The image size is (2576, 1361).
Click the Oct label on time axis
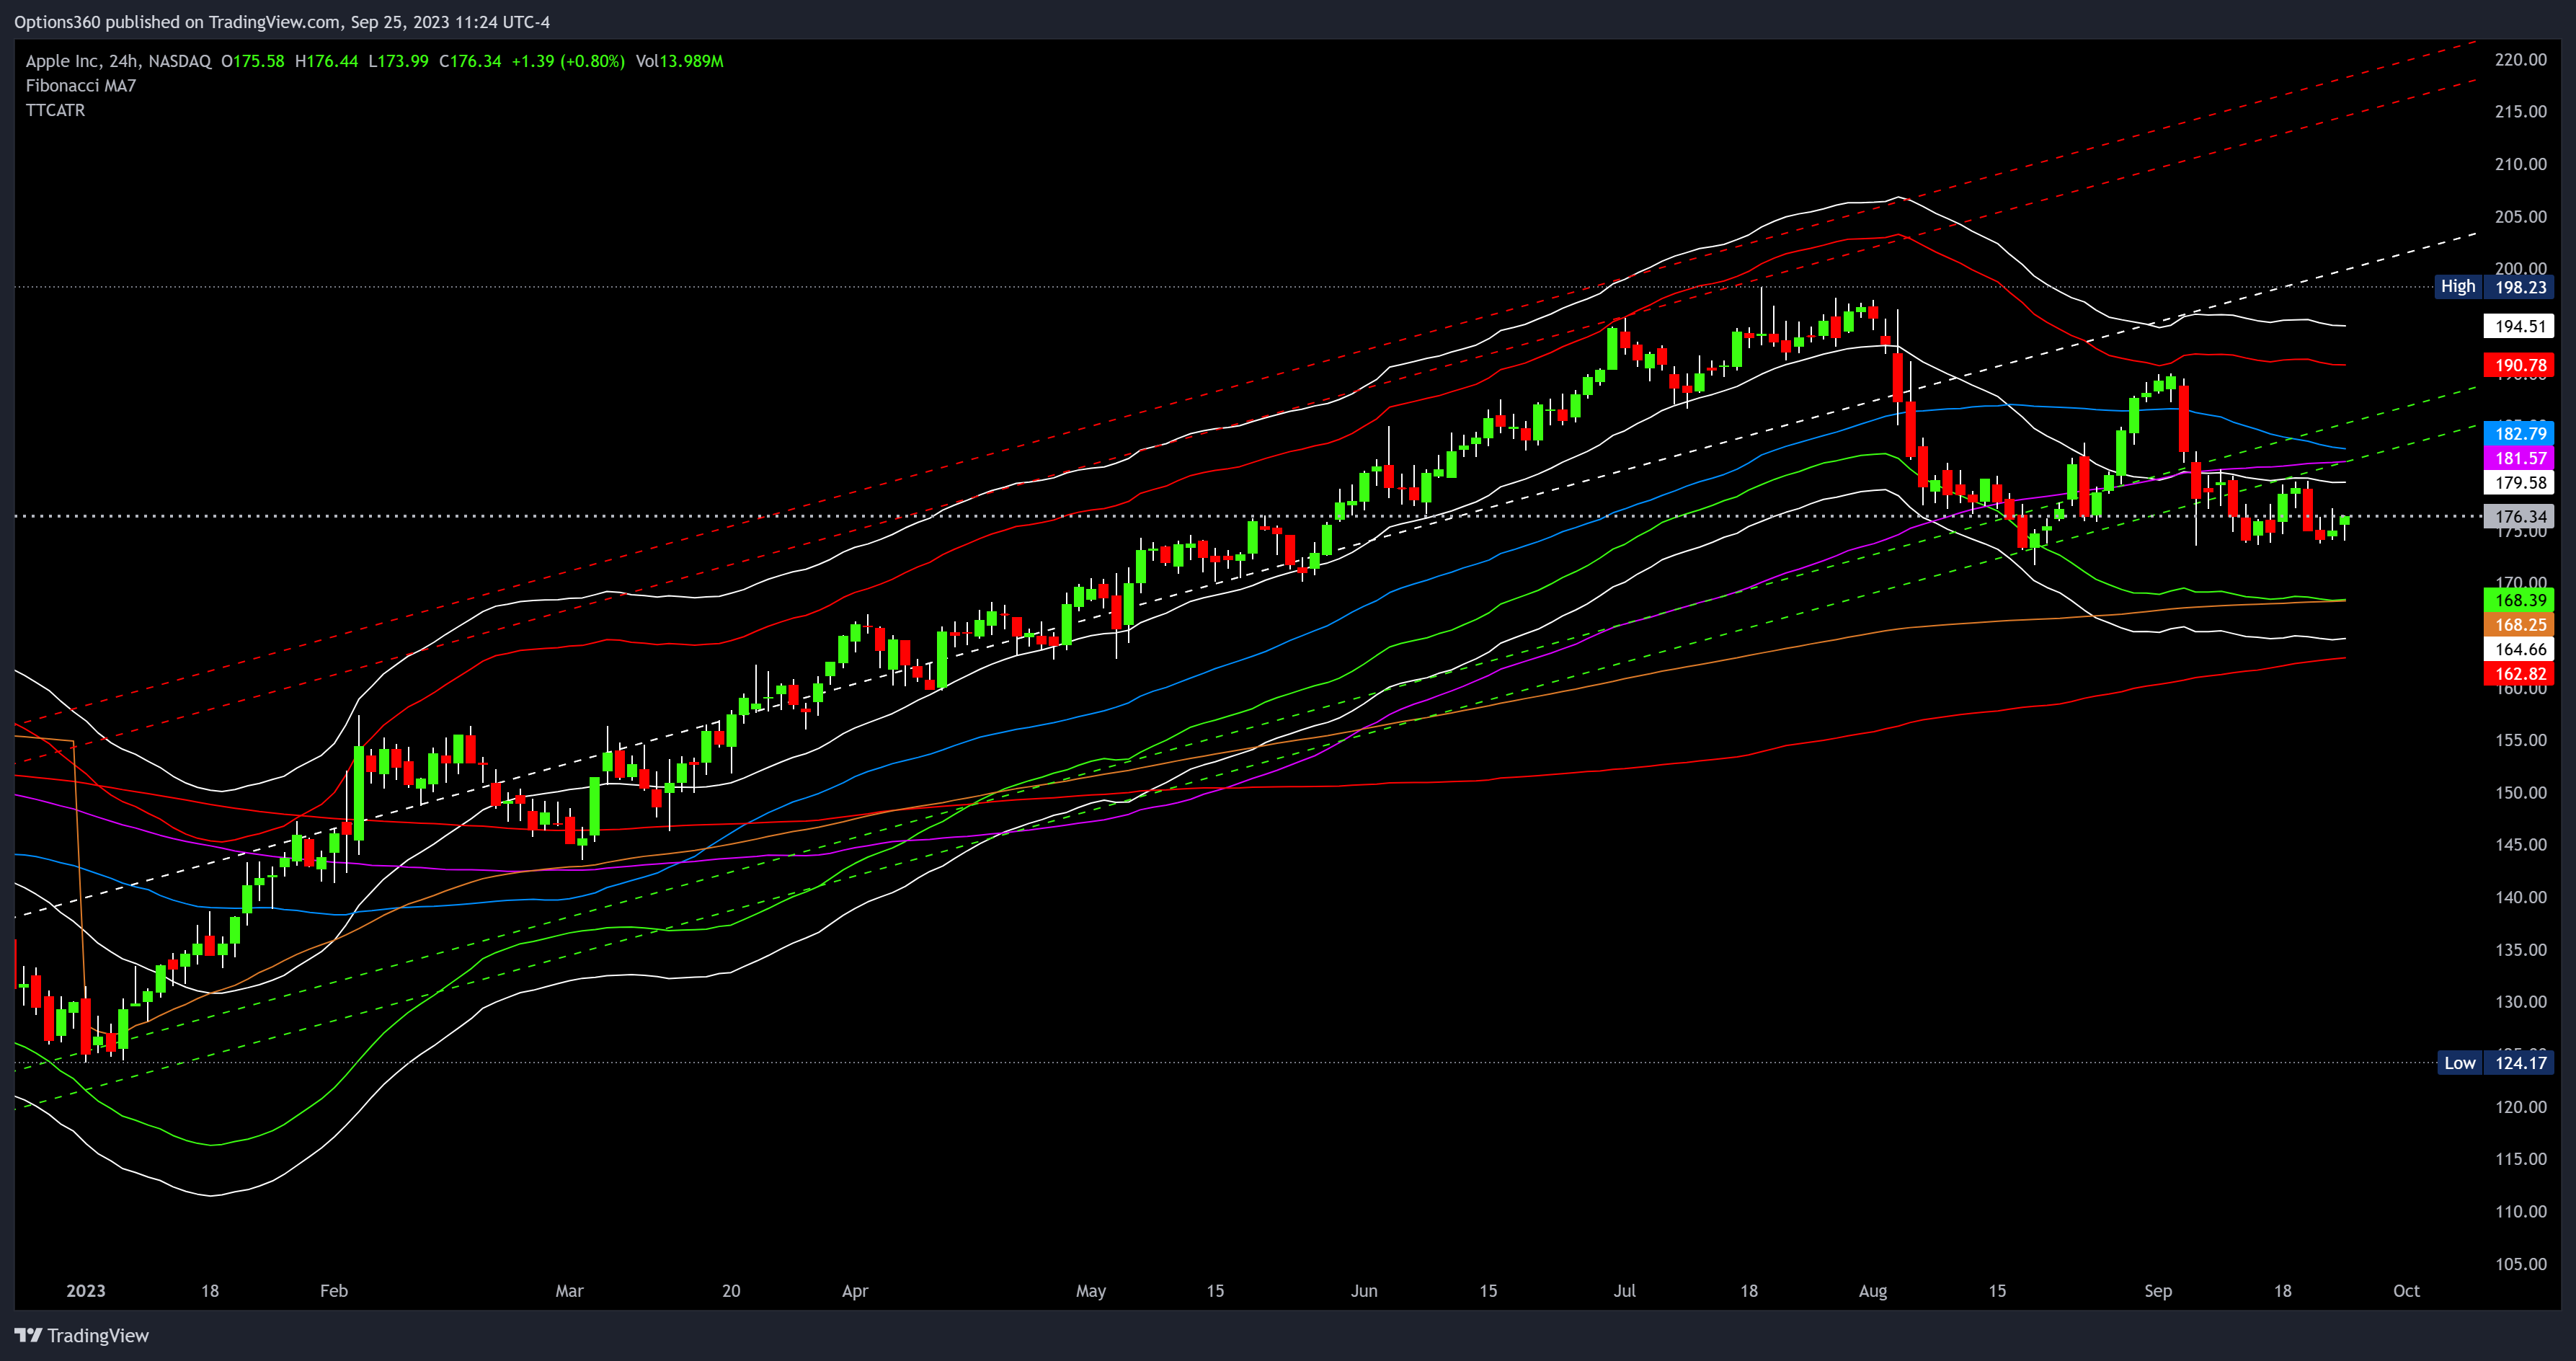point(2406,1291)
